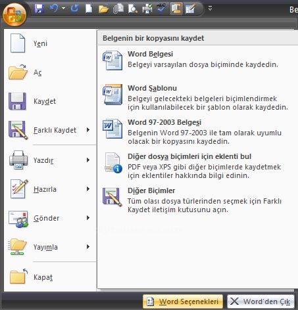Viewport: 298px width, 310px height.
Task: Open Customize Quick Access Toolbar dropdown
Action: (x=210, y=9)
